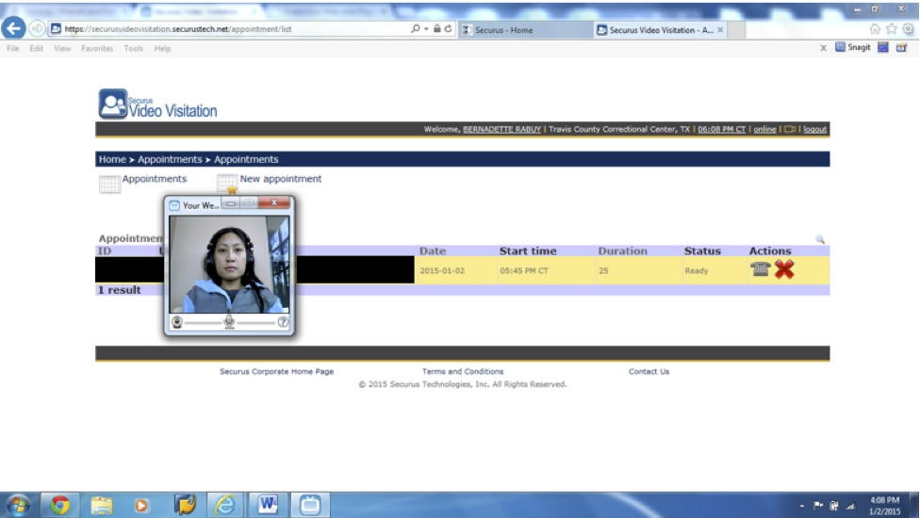Minimize the Your Webcam window
The height and width of the screenshot is (518, 920).
tap(231, 203)
